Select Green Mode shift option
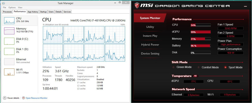 [173, 67]
